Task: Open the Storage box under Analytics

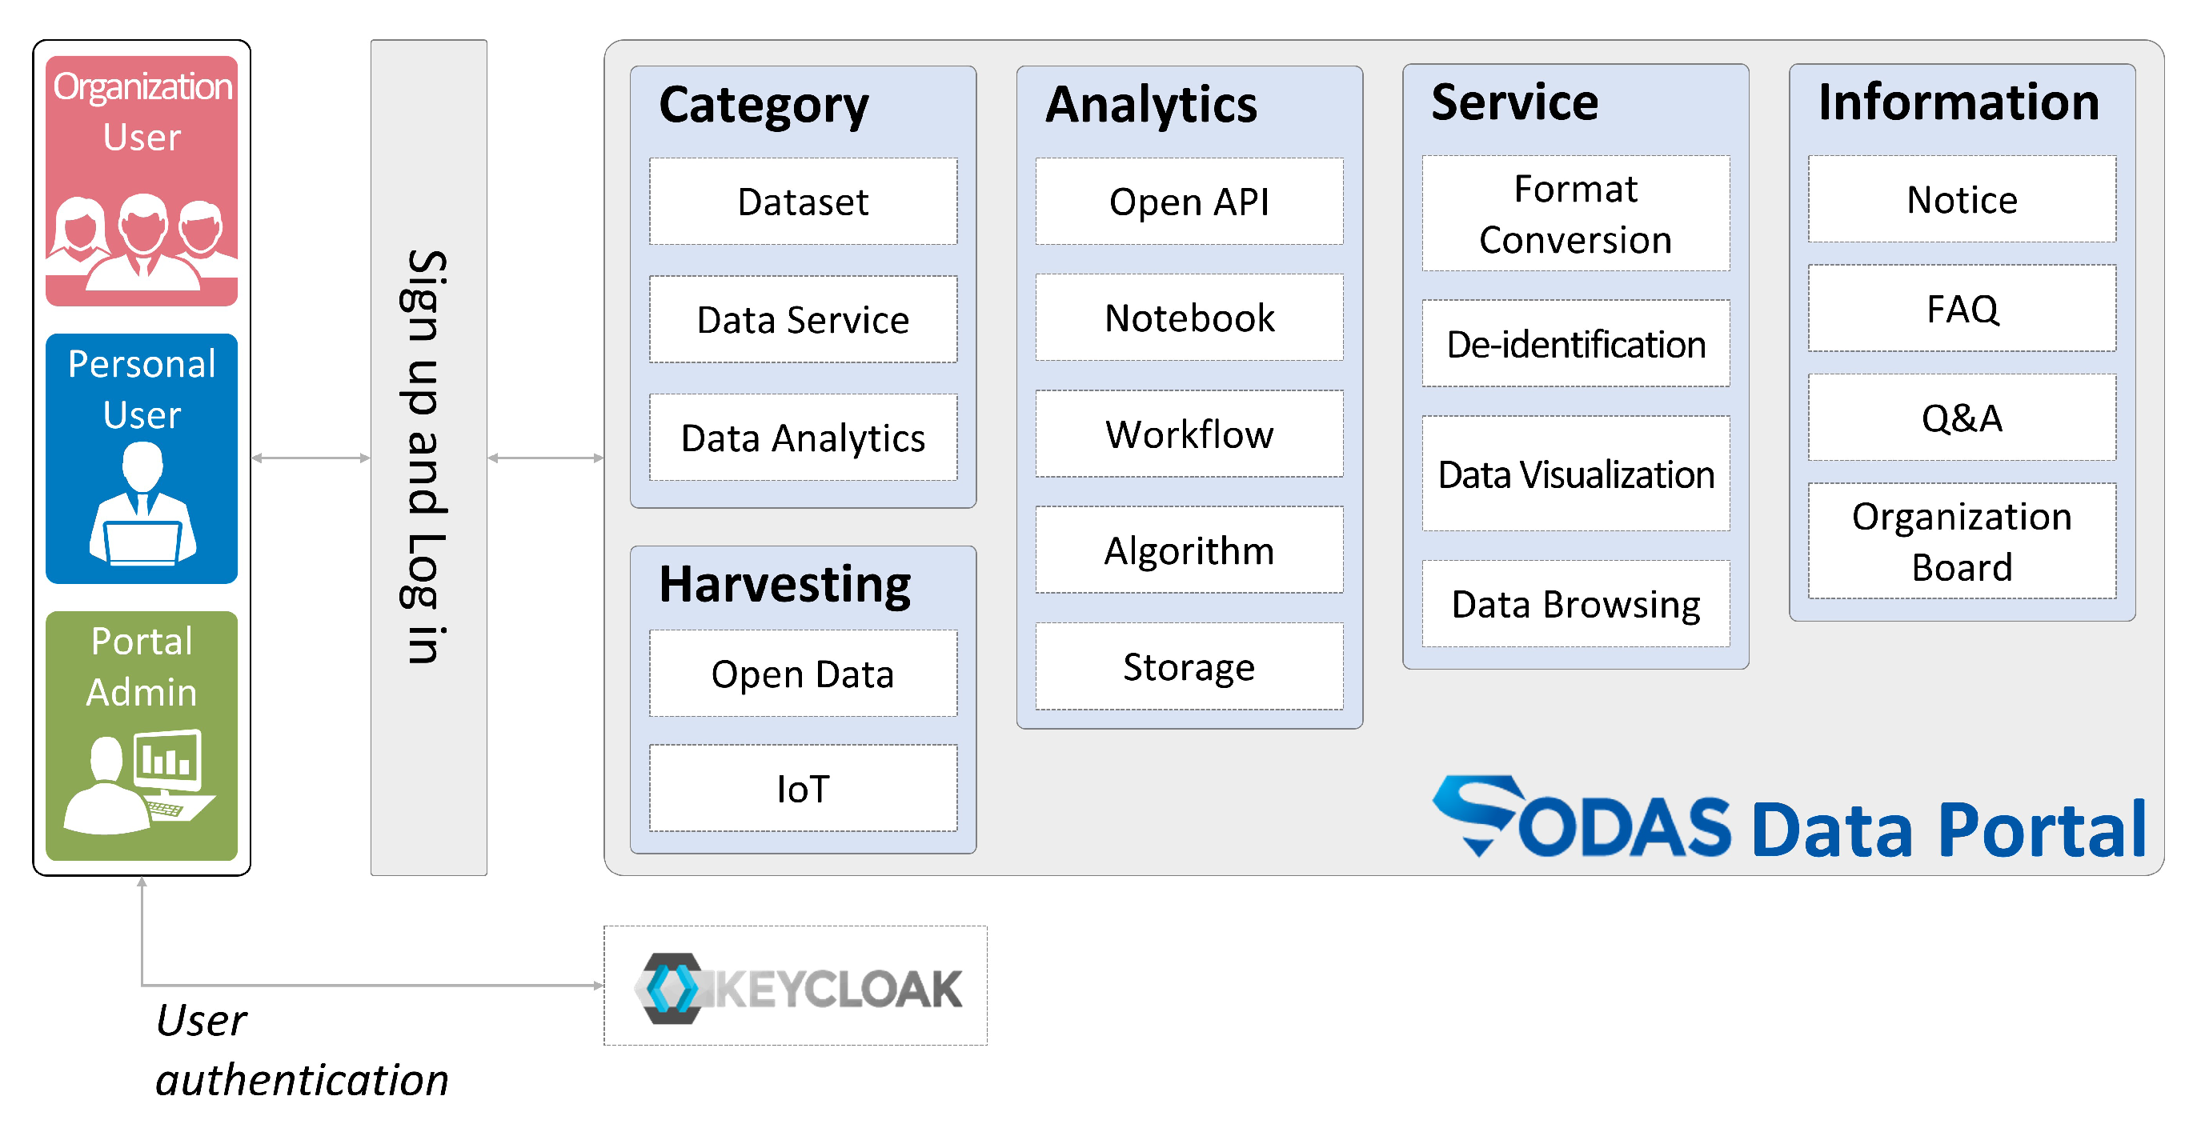Action: (1189, 666)
